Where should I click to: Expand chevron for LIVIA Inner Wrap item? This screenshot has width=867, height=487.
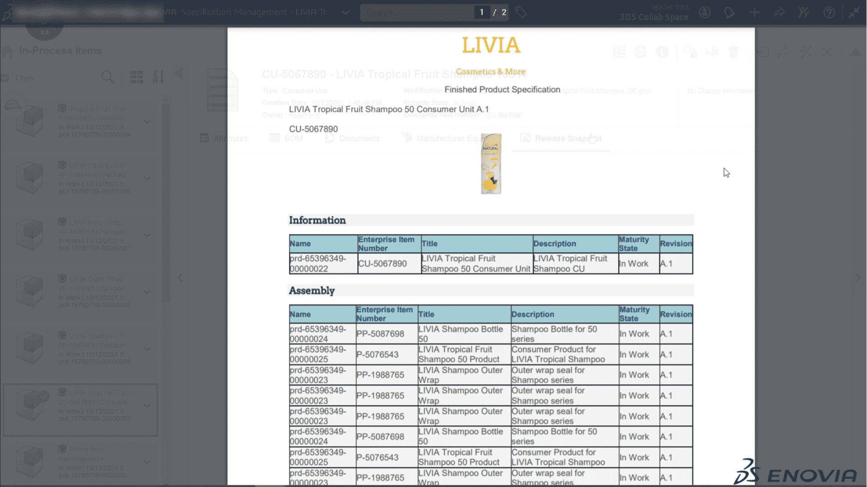coord(147,235)
